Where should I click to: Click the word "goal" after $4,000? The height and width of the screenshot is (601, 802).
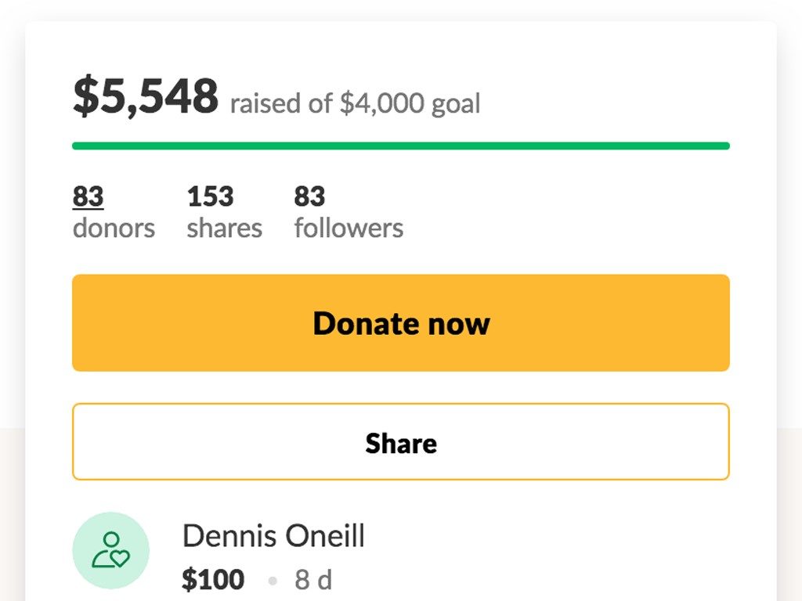coord(456,104)
